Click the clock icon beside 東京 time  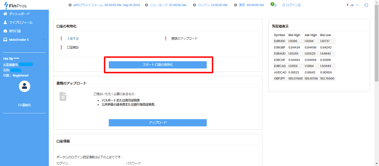click(235, 5)
